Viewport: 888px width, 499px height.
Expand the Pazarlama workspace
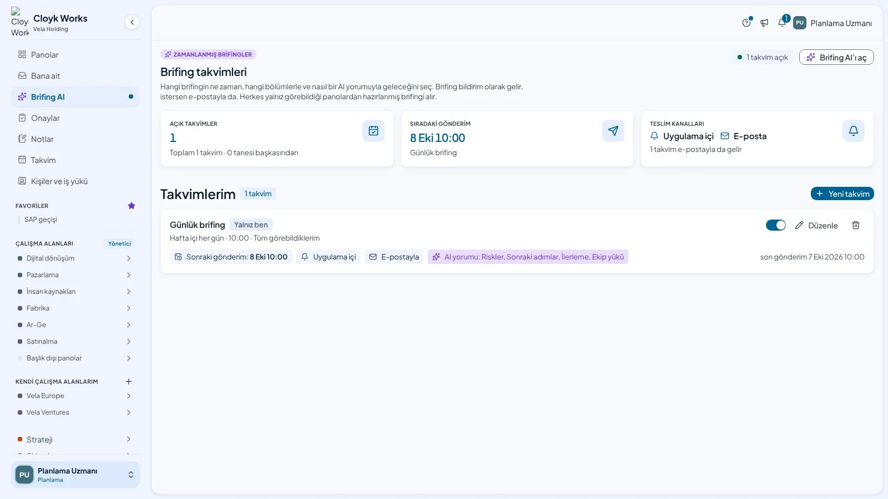tap(129, 275)
